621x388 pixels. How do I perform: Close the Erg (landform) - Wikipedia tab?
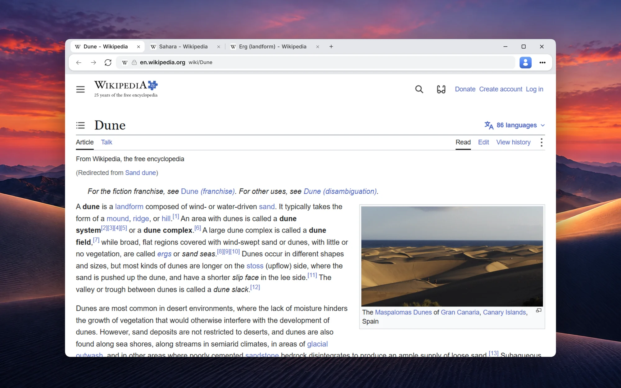point(318,47)
